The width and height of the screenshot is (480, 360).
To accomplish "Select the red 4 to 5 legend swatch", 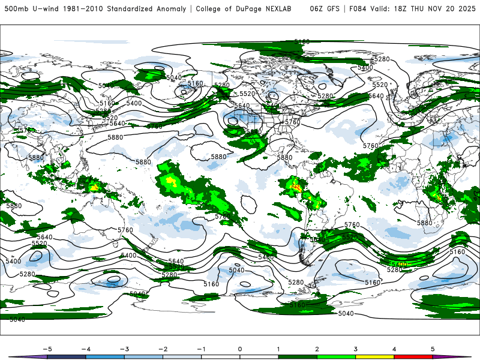I will [x=413, y=357].
